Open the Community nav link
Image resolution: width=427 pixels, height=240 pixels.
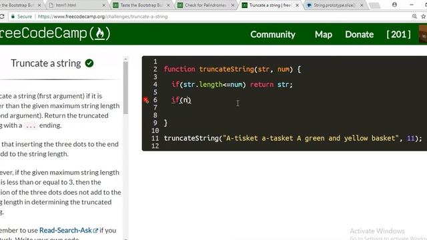(273, 35)
